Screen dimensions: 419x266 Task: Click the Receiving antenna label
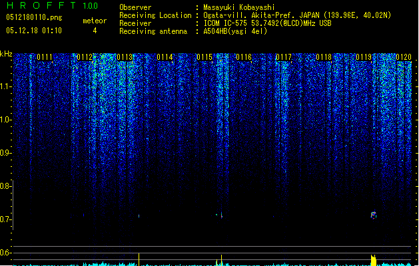(x=153, y=31)
